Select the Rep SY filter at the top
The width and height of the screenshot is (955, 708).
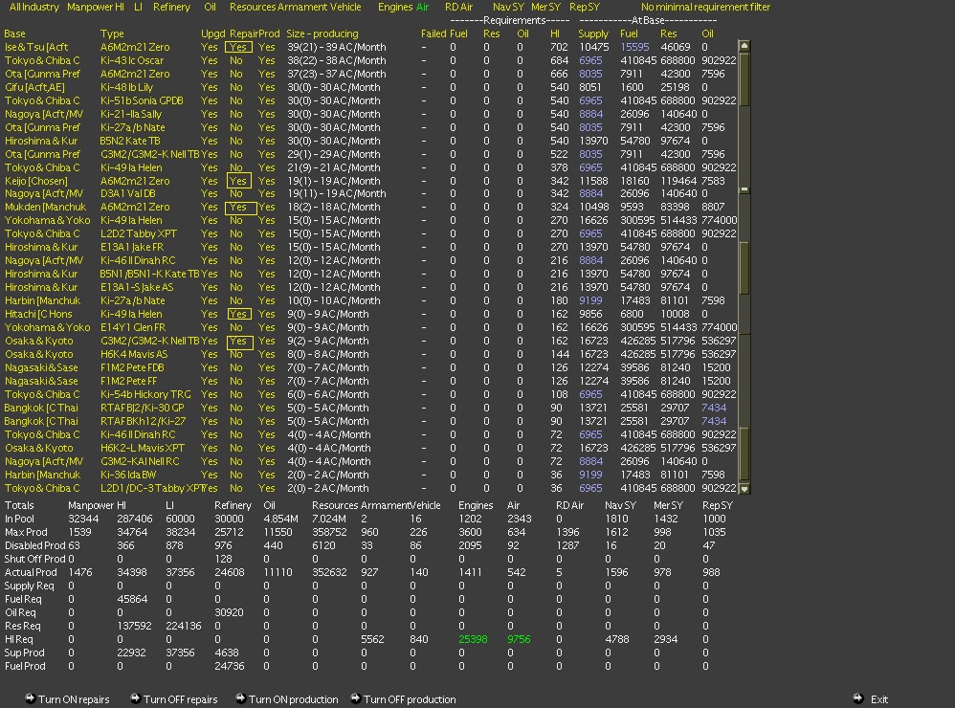[x=584, y=8]
